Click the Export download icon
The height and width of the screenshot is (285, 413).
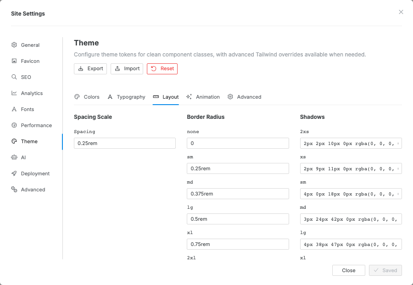tap(81, 68)
